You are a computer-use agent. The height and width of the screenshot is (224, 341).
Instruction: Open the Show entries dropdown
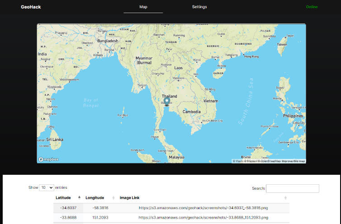47,187
